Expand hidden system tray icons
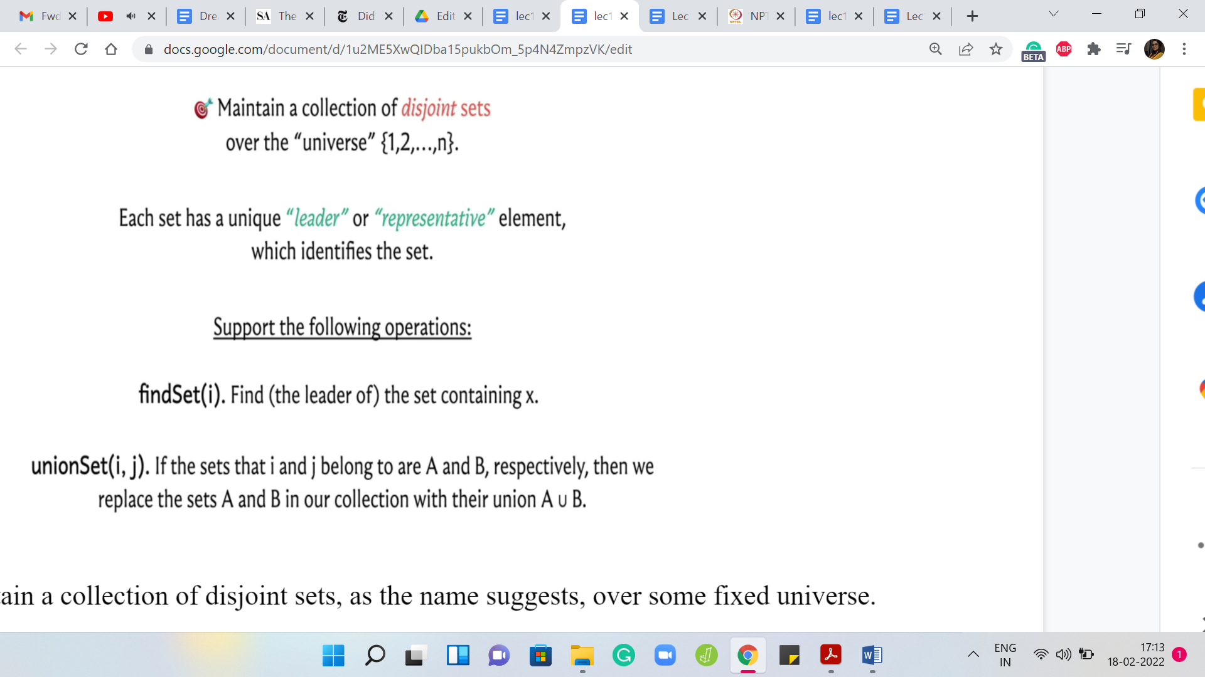This screenshot has height=677, width=1205. coord(973,654)
